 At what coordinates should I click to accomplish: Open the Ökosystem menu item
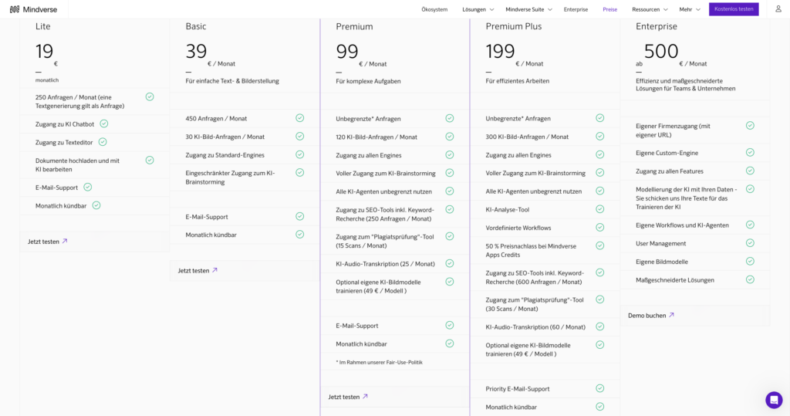434,9
